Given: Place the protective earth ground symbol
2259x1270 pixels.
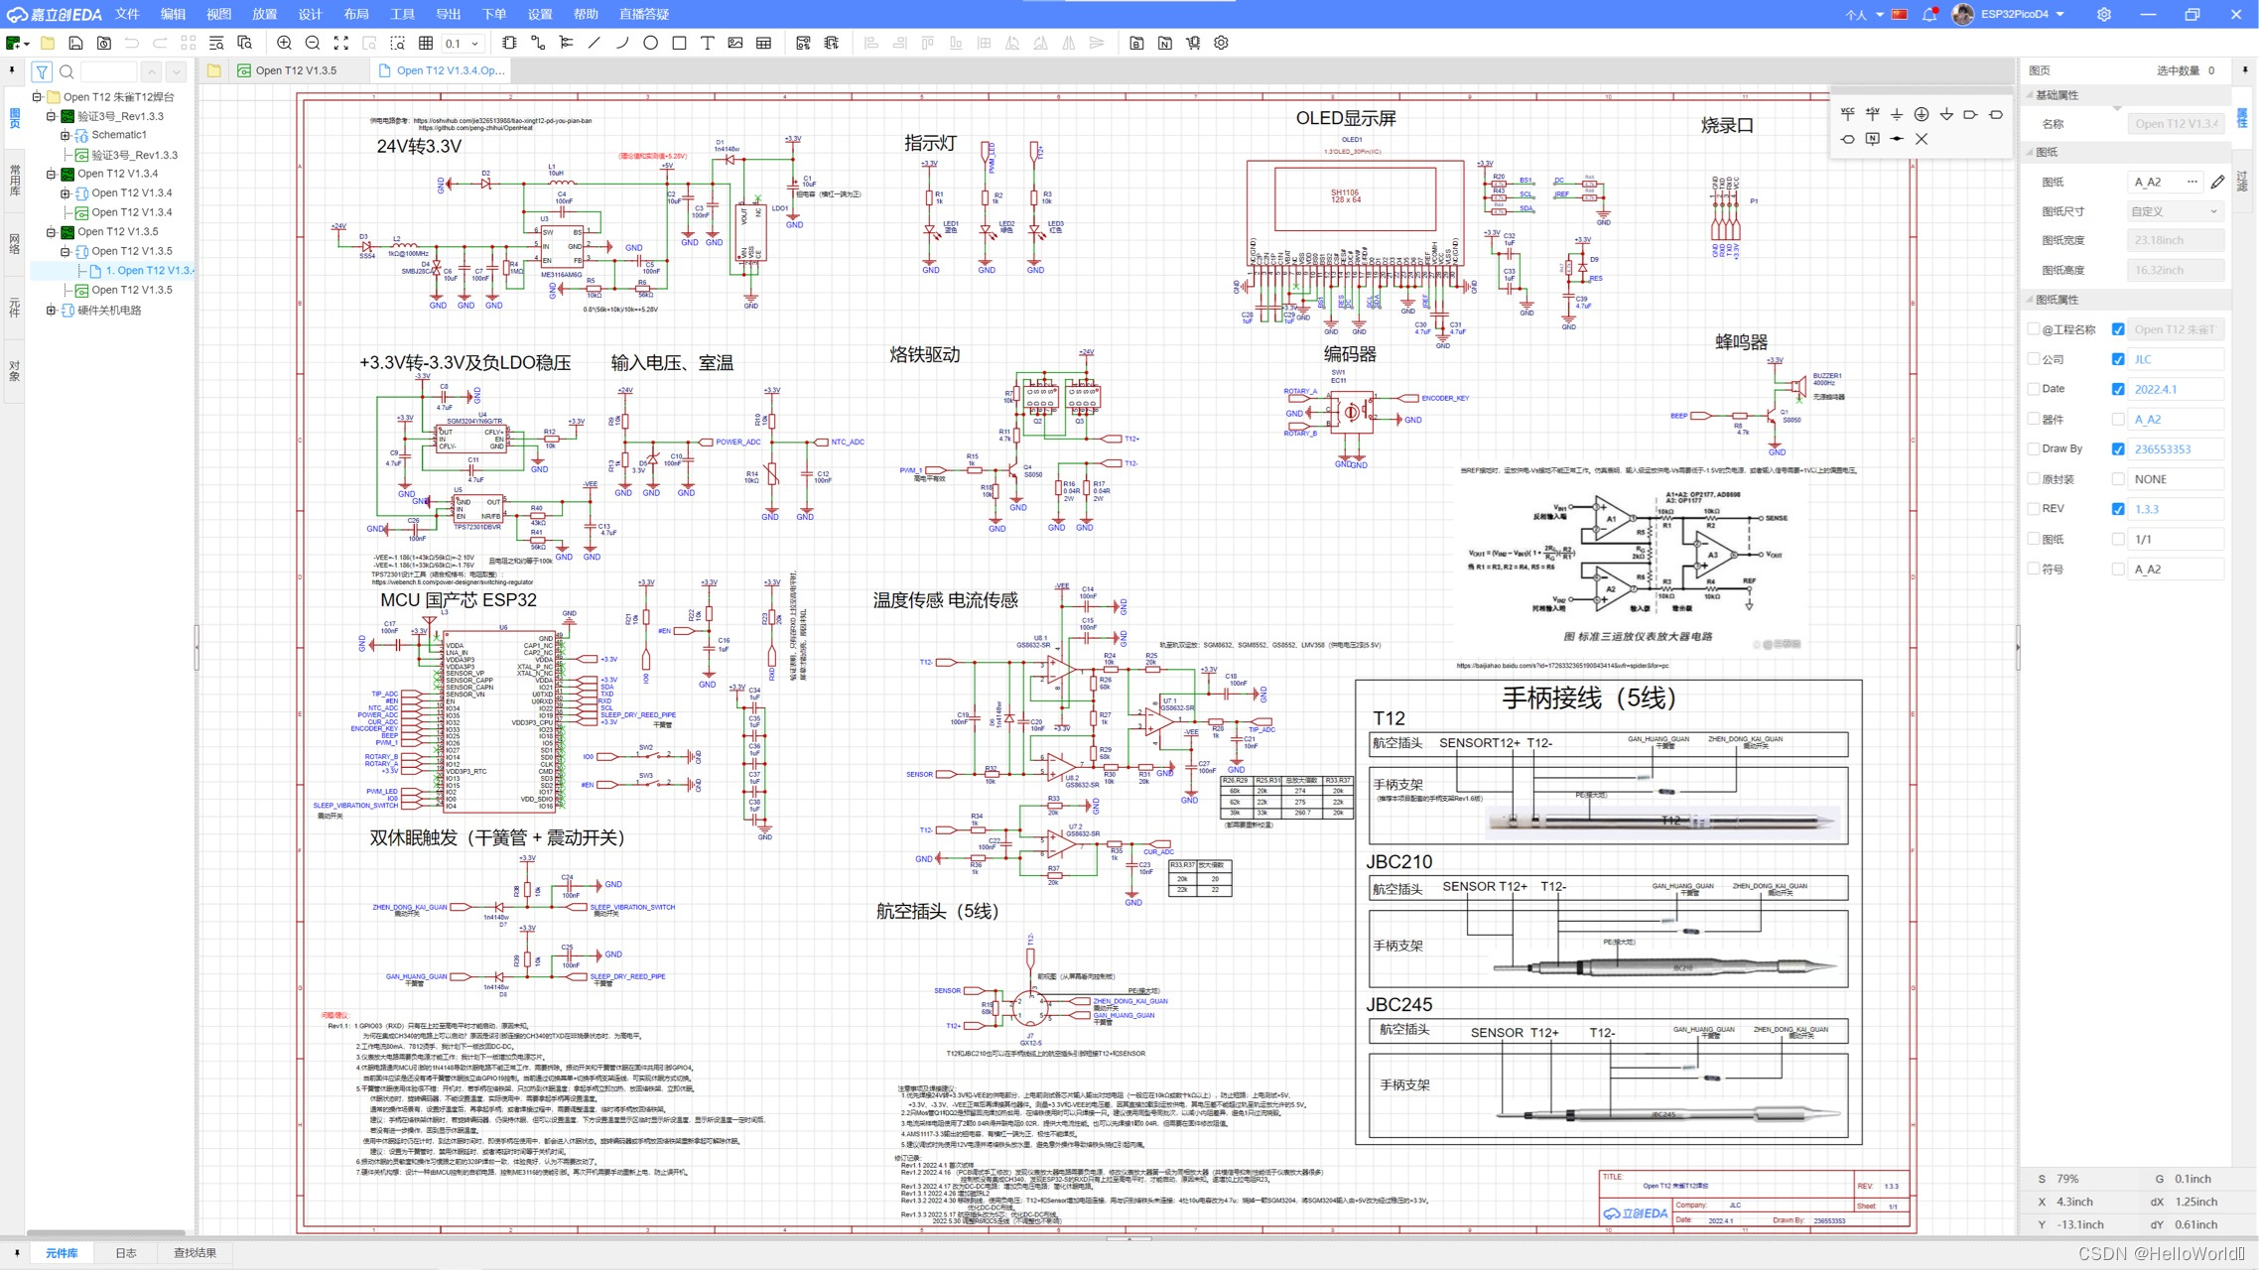Looking at the screenshot, I should pyautogui.click(x=1922, y=114).
